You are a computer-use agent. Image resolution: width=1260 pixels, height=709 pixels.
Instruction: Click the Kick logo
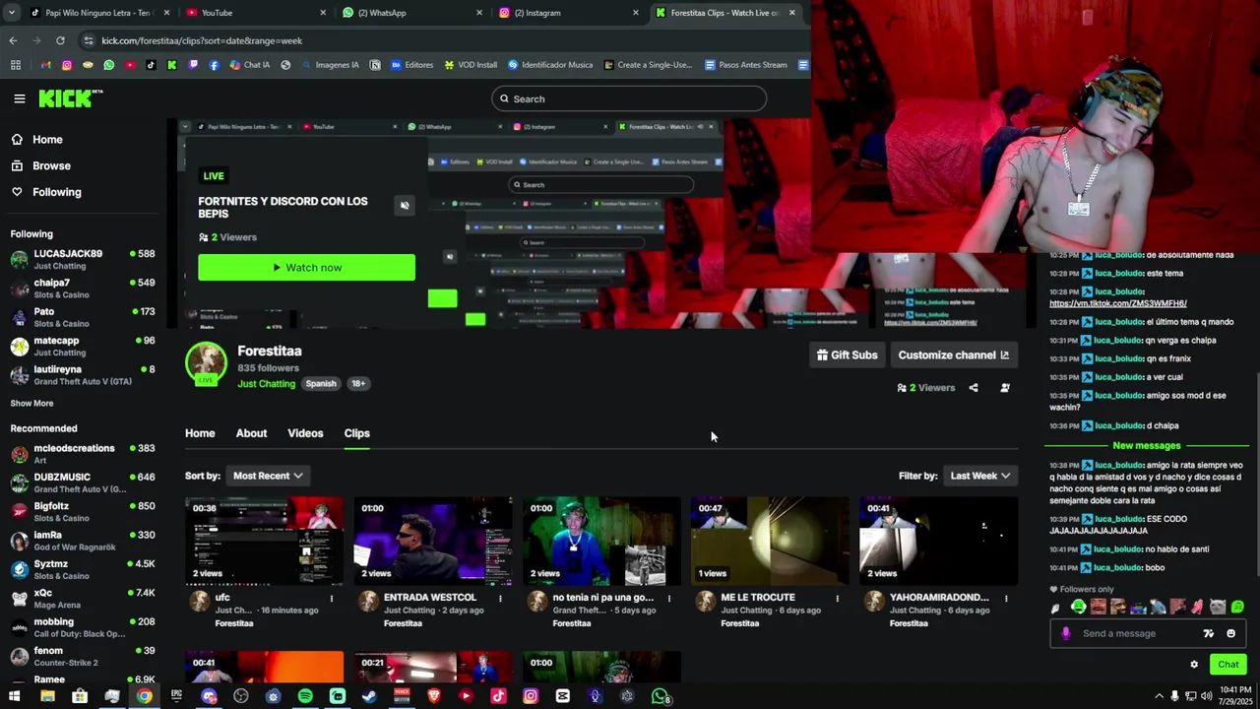[x=70, y=98]
